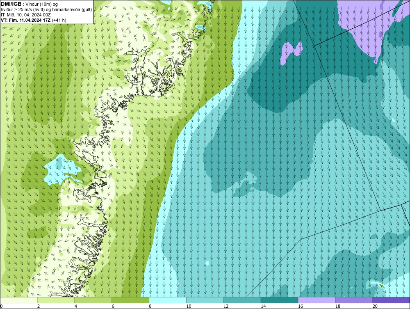
Task: Click the 12–14 m/s teal legend swatch
Action: [x=242, y=300]
